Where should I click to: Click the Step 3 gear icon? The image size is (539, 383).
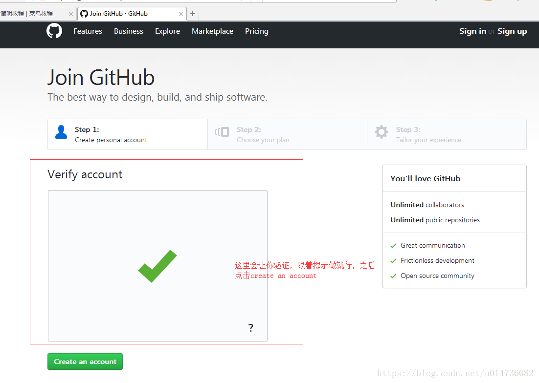381,132
